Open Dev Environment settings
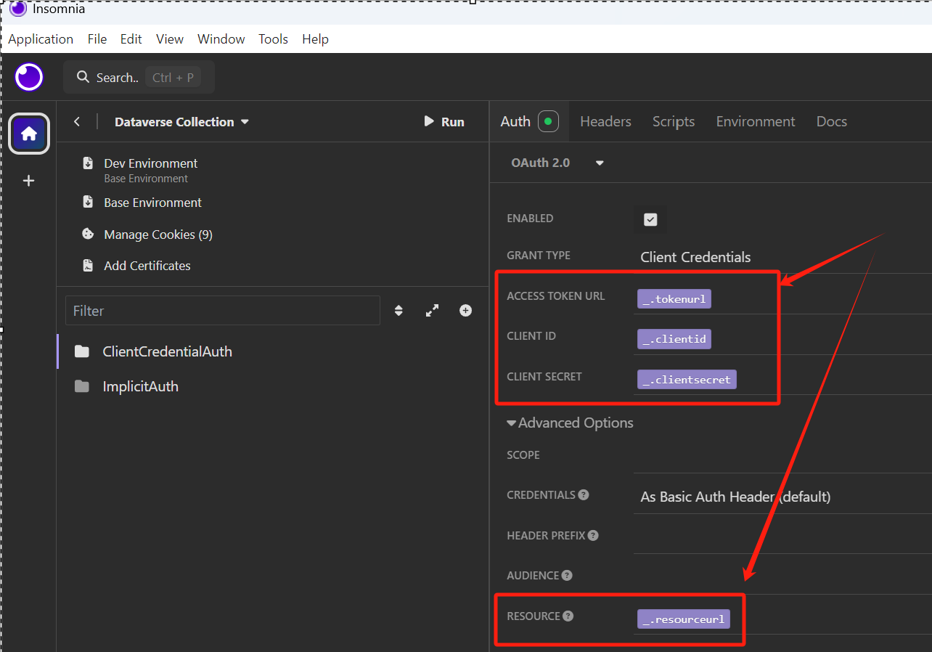This screenshot has width=932, height=652. point(151,163)
